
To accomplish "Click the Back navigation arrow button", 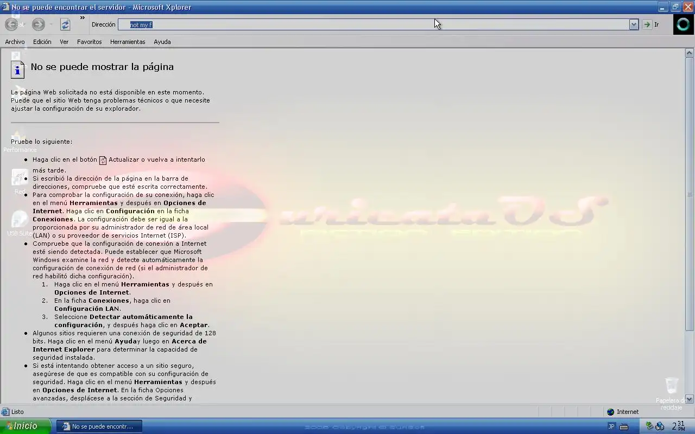I will [11, 24].
